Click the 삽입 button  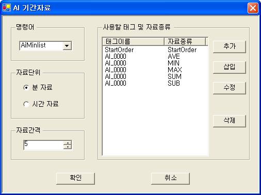(x=230, y=67)
